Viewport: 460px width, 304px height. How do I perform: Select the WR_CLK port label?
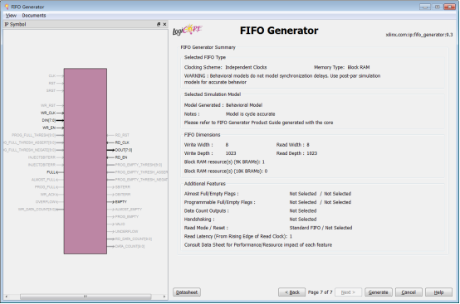(48, 113)
